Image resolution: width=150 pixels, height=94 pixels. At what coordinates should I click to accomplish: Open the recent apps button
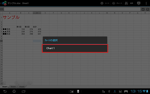tap(24, 91)
